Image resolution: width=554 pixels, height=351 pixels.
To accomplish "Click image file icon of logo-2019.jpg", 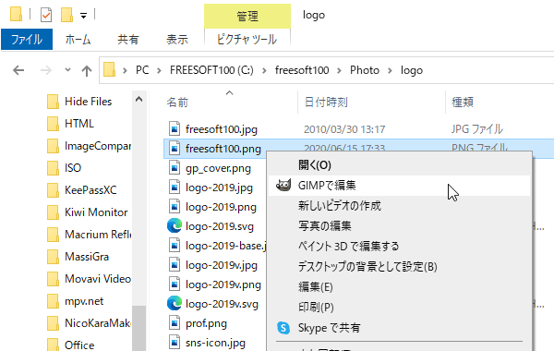I will [175, 188].
